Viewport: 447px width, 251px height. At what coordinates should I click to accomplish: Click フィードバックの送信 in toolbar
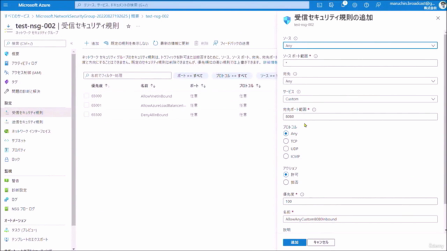pyautogui.click(x=231, y=43)
